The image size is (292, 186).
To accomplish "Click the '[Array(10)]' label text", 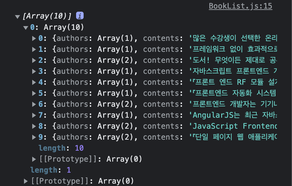I will pyautogui.click(x=47, y=16).
